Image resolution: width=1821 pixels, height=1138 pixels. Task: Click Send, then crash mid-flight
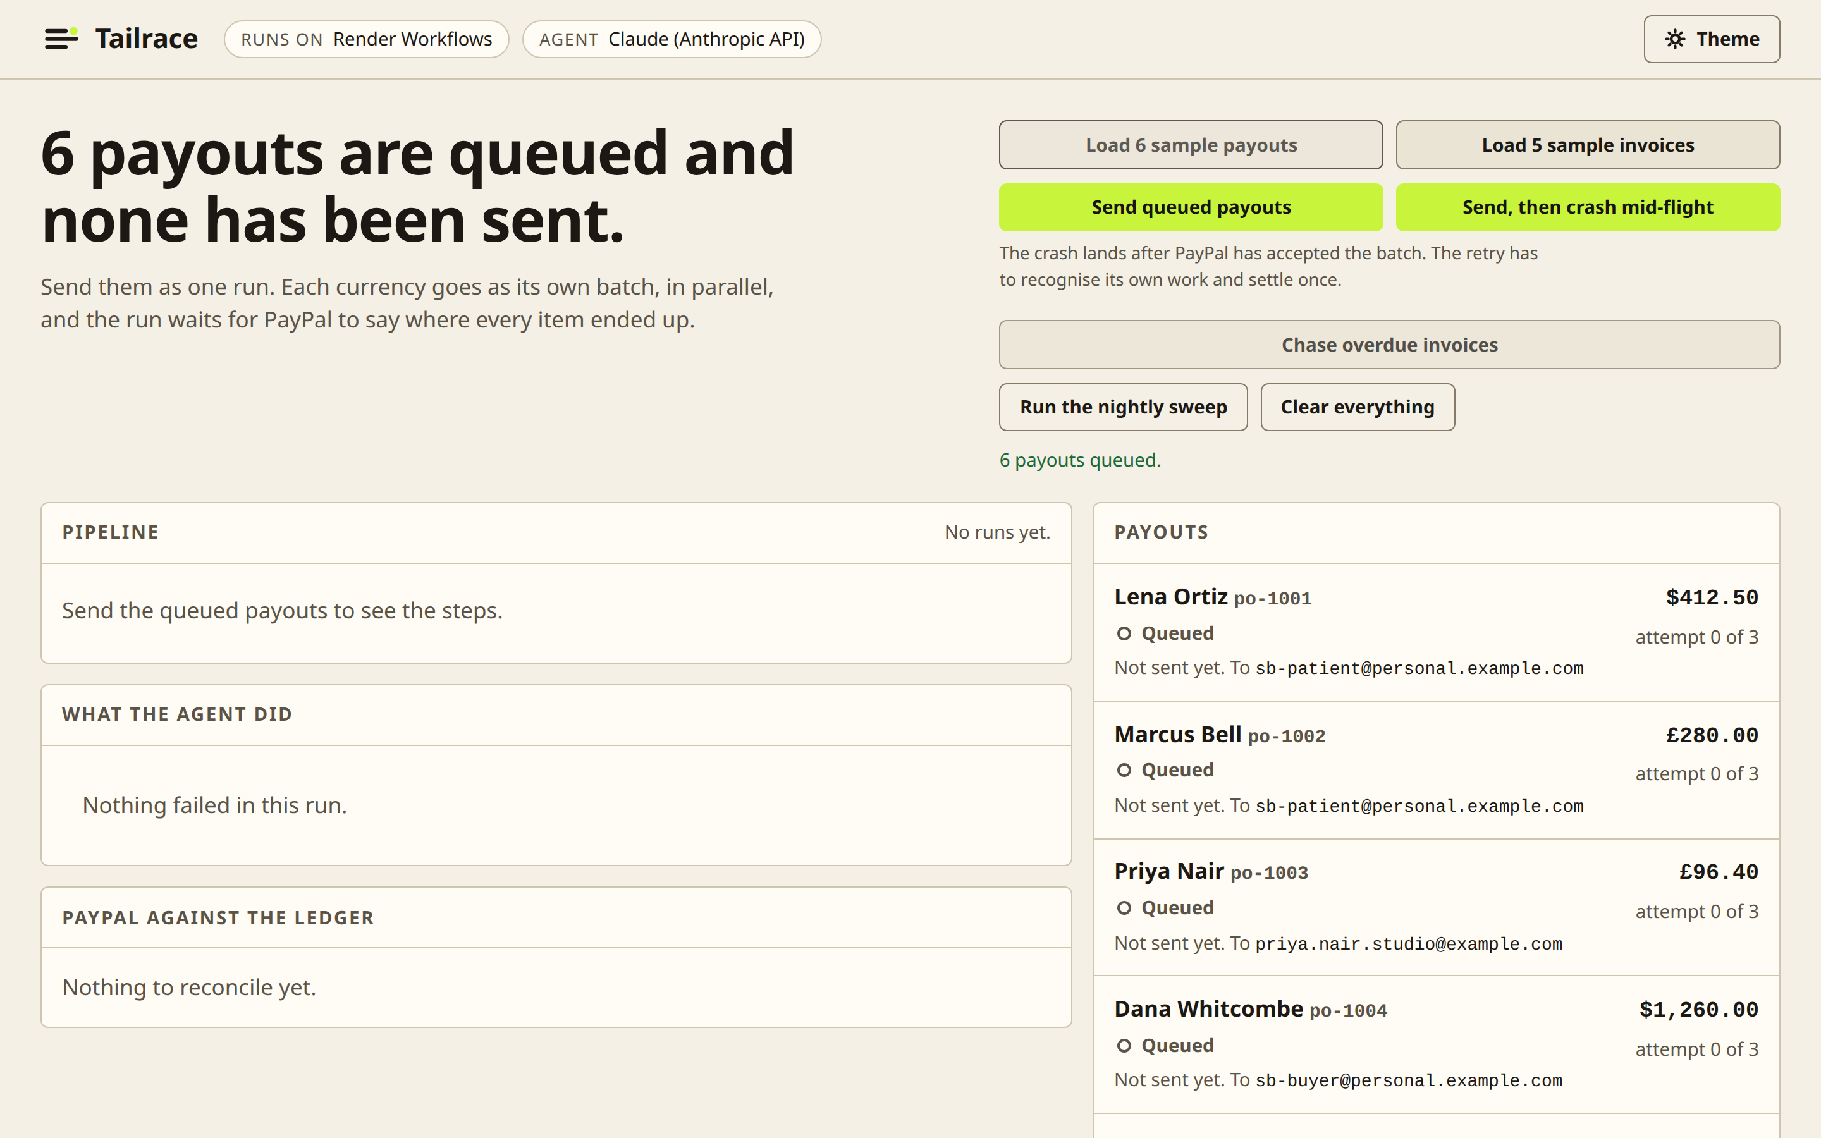coord(1588,207)
